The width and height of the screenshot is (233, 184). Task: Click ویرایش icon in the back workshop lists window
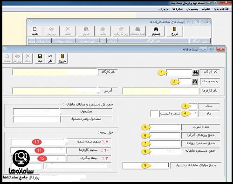(51, 31)
